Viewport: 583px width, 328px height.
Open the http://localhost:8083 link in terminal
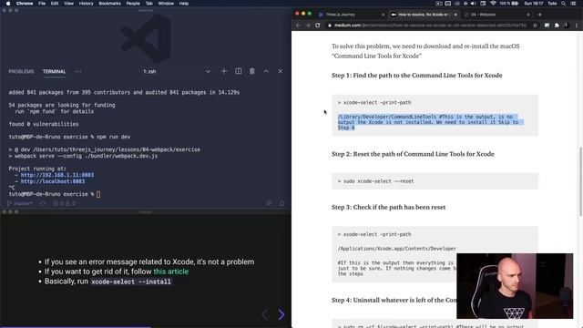53,181
